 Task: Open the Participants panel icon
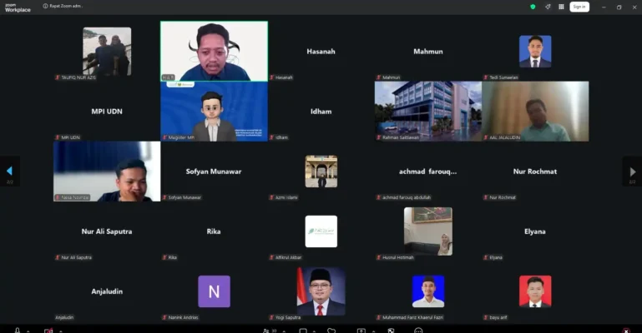coord(266,331)
